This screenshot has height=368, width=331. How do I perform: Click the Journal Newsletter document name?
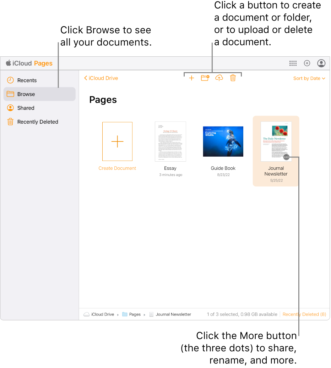276,171
